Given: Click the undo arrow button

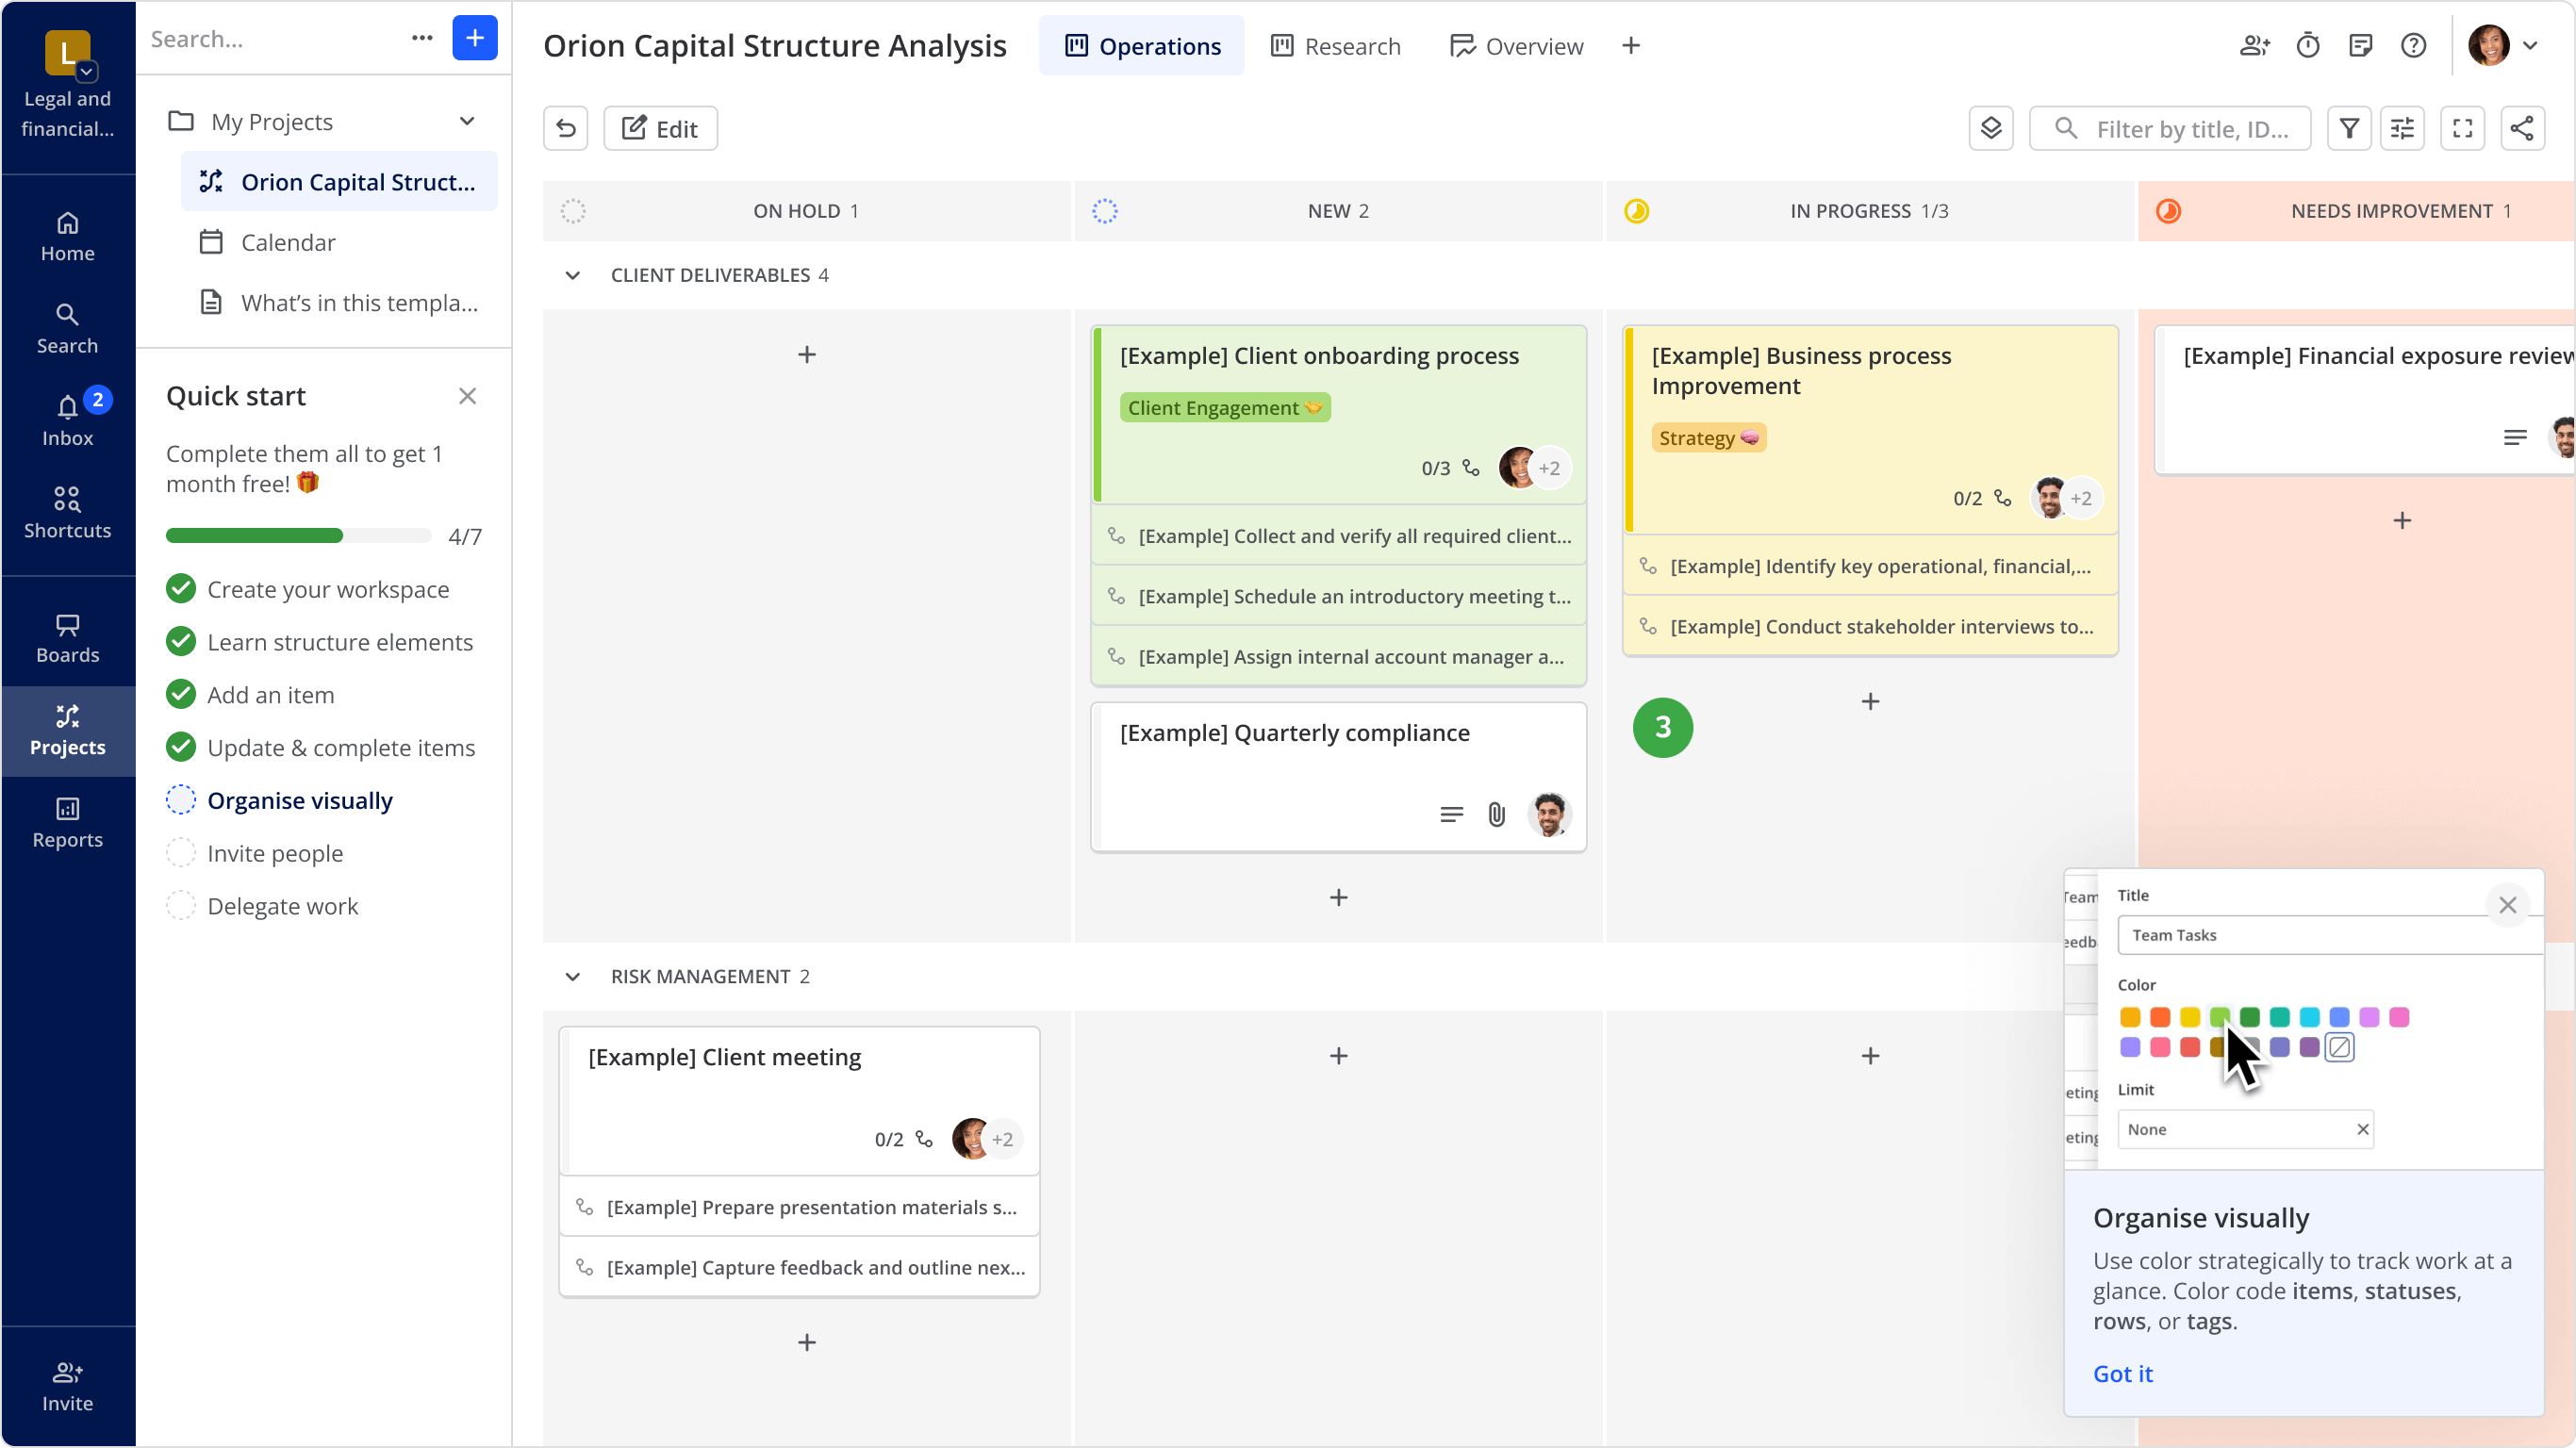Looking at the screenshot, I should 566,128.
